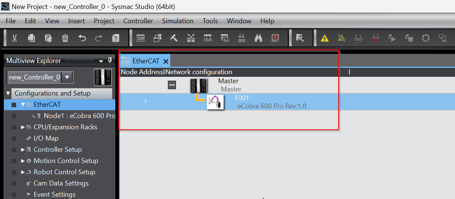The width and height of the screenshot is (455, 199).
Task: Expand the CPU/Expansion Racks node
Action: click(23, 127)
